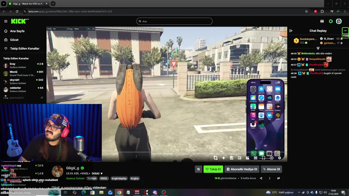Go back in browser history

tap(4, 11)
